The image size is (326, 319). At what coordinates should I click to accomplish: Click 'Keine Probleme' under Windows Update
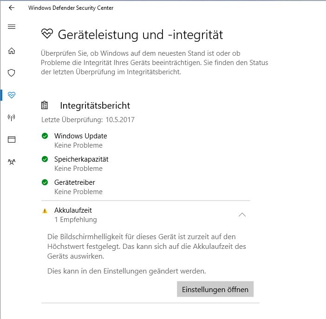click(78, 145)
